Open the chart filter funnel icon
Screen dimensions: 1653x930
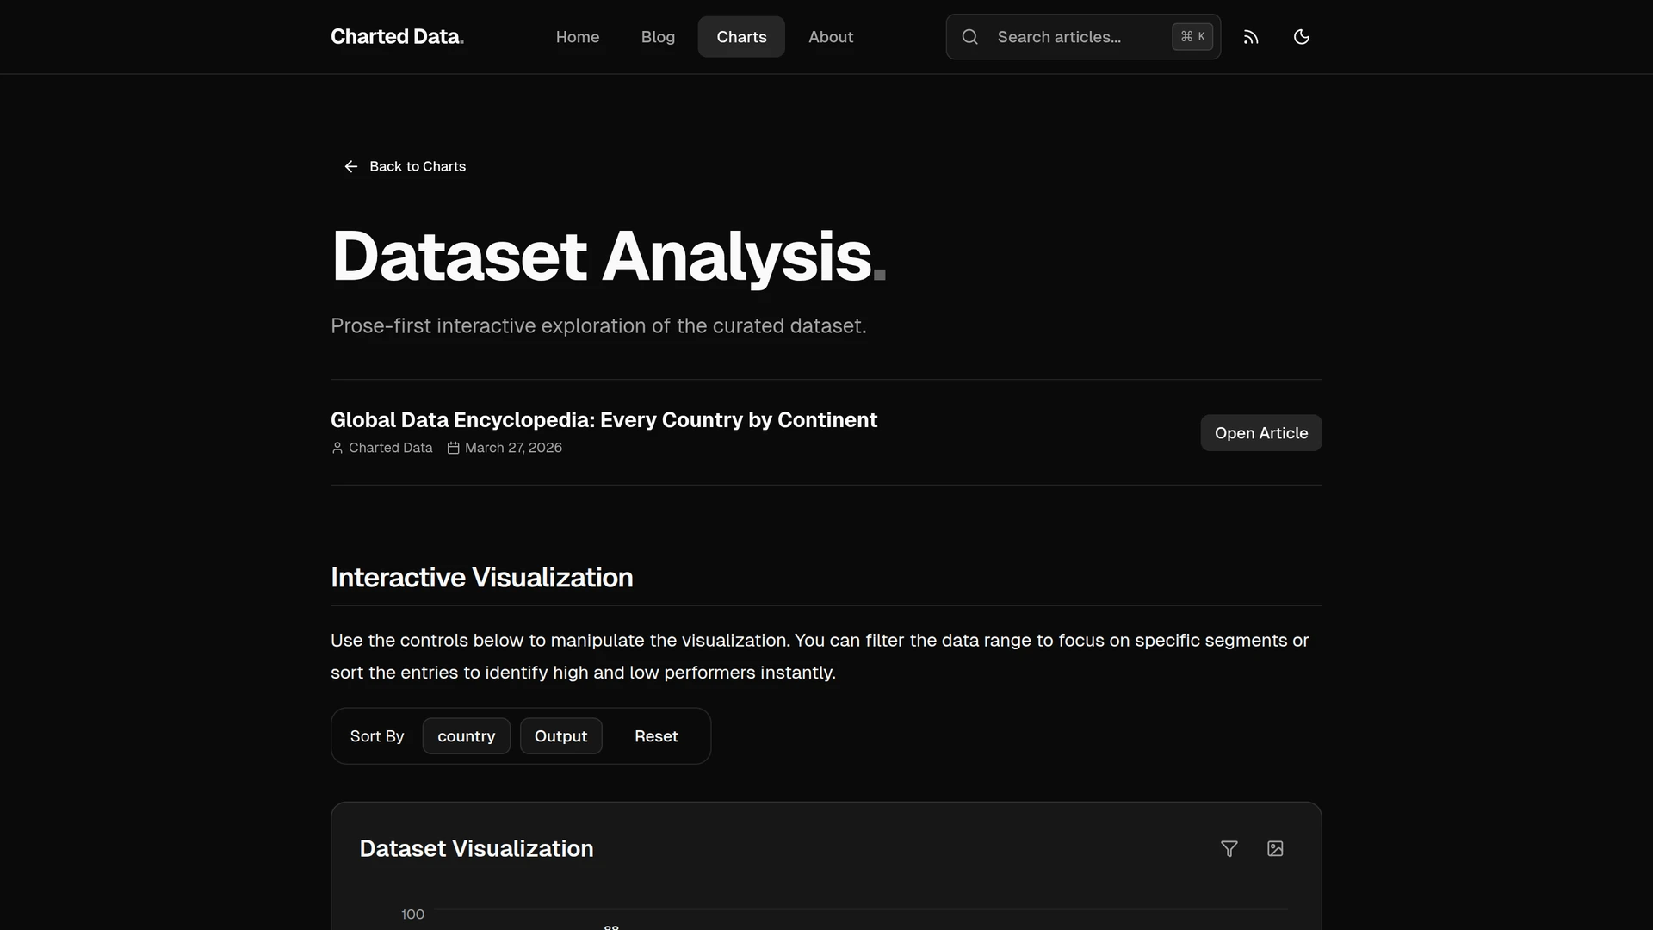coord(1229,849)
